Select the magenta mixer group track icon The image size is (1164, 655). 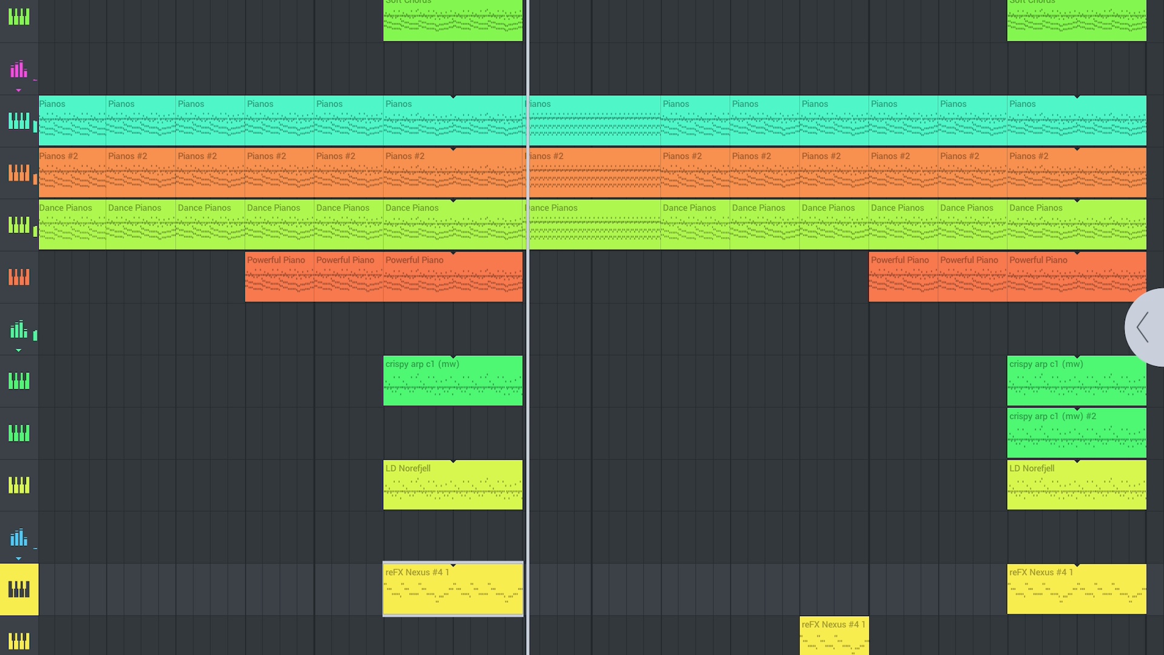[19, 69]
